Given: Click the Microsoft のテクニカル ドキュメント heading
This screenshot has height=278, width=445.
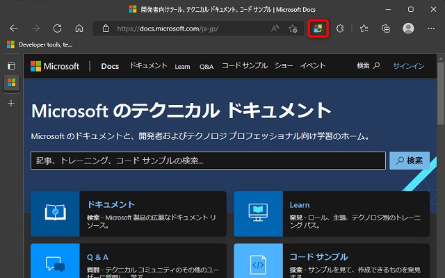Looking at the screenshot, I should [x=181, y=111].
